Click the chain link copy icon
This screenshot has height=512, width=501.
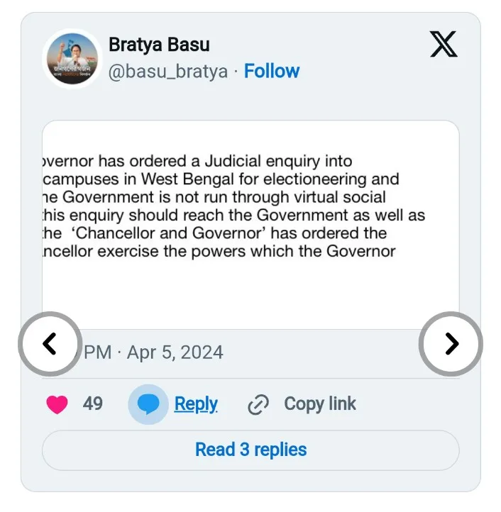[x=258, y=405]
